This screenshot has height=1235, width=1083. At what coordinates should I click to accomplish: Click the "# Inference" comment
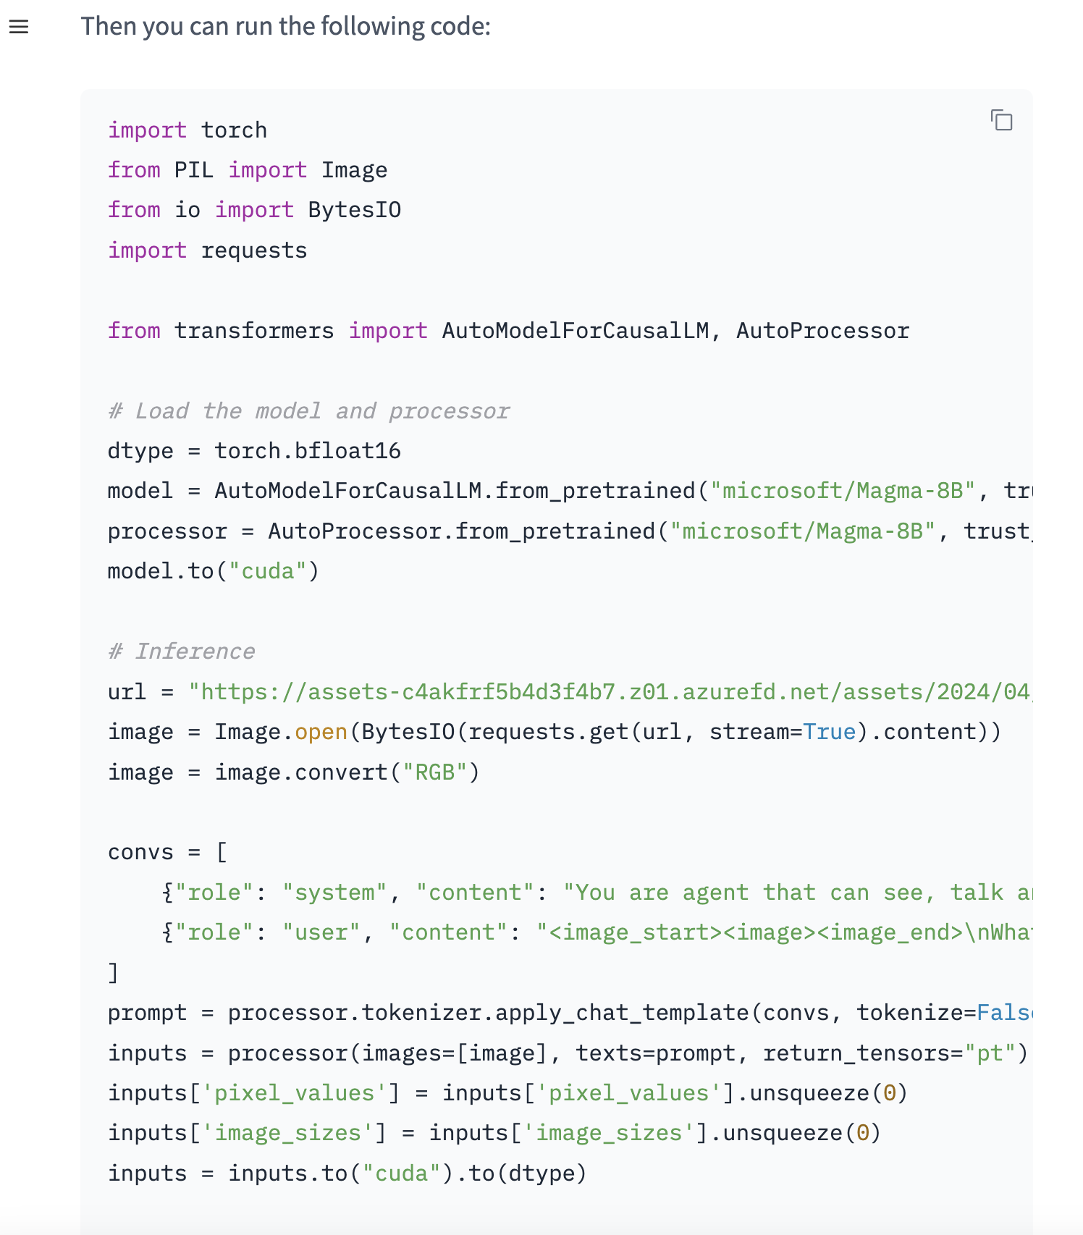182,652
